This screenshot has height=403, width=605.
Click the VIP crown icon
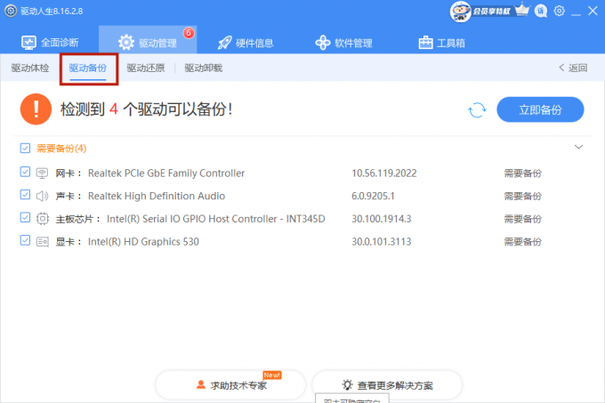click(522, 10)
